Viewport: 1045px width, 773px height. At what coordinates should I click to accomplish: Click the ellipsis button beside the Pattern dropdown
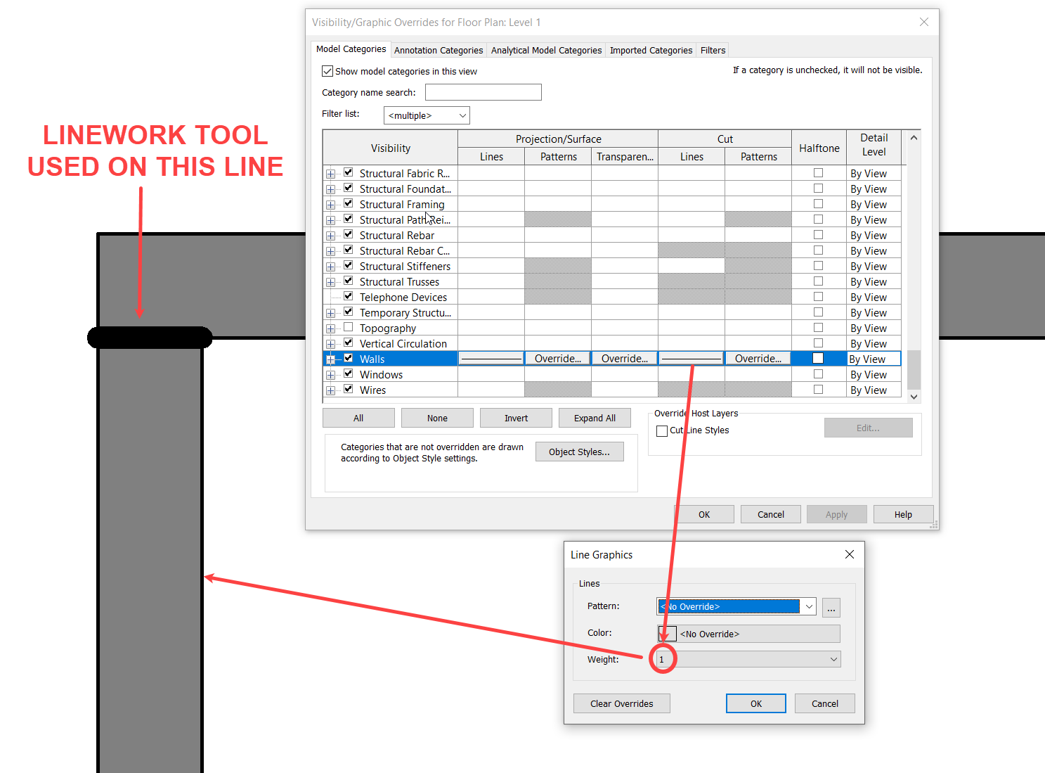(831, 608)
